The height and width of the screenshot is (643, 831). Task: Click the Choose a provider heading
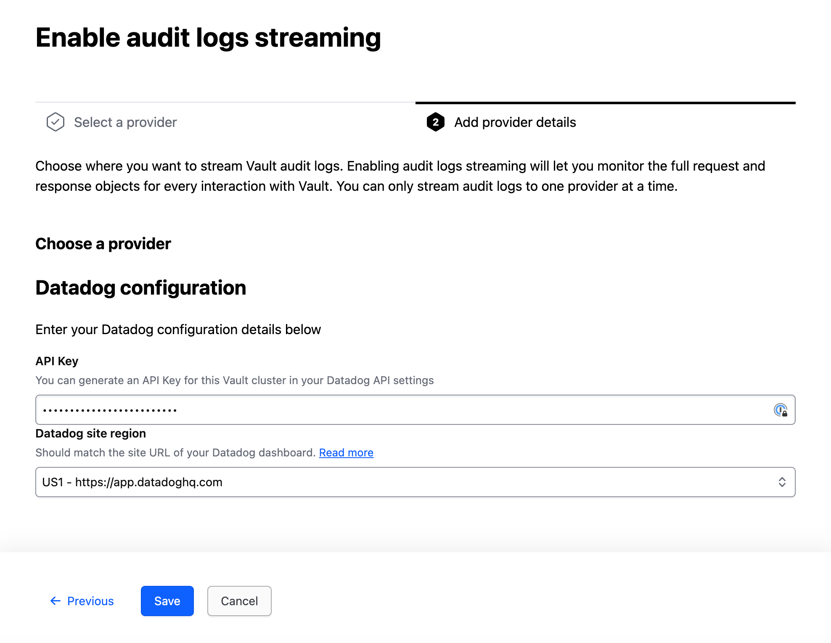(x=103, y=244)
